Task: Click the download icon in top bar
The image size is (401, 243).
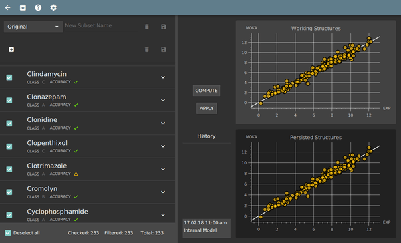Action: point(23,7)
